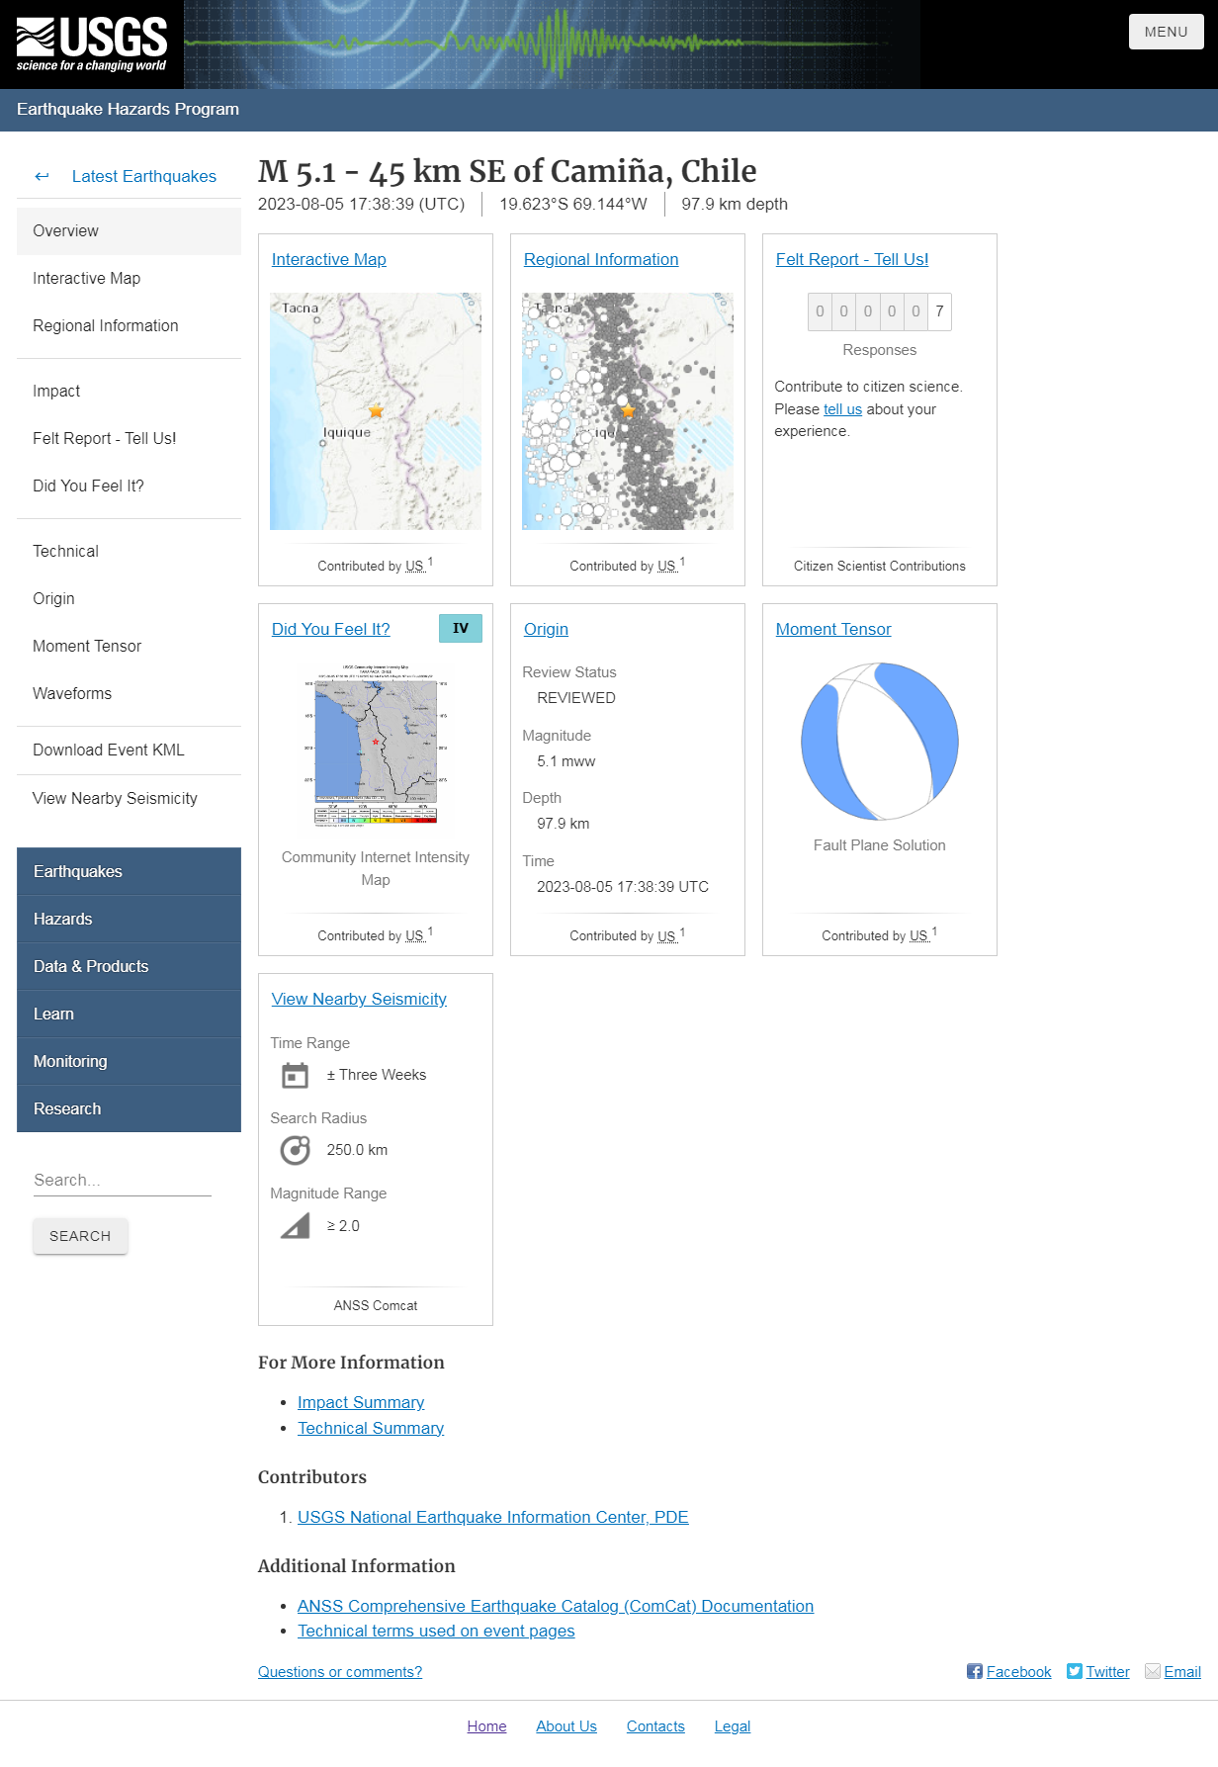The height and width of the screenshot is (1767, 1218).
Task: Open Technical in the sidebar
Action: point(129,551)
